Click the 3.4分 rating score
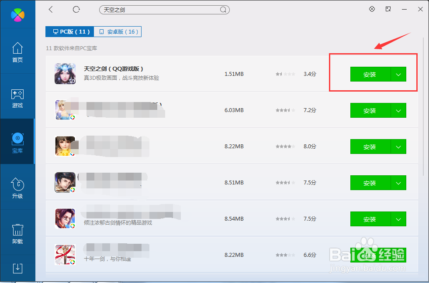429x283 pixels. 310,74
